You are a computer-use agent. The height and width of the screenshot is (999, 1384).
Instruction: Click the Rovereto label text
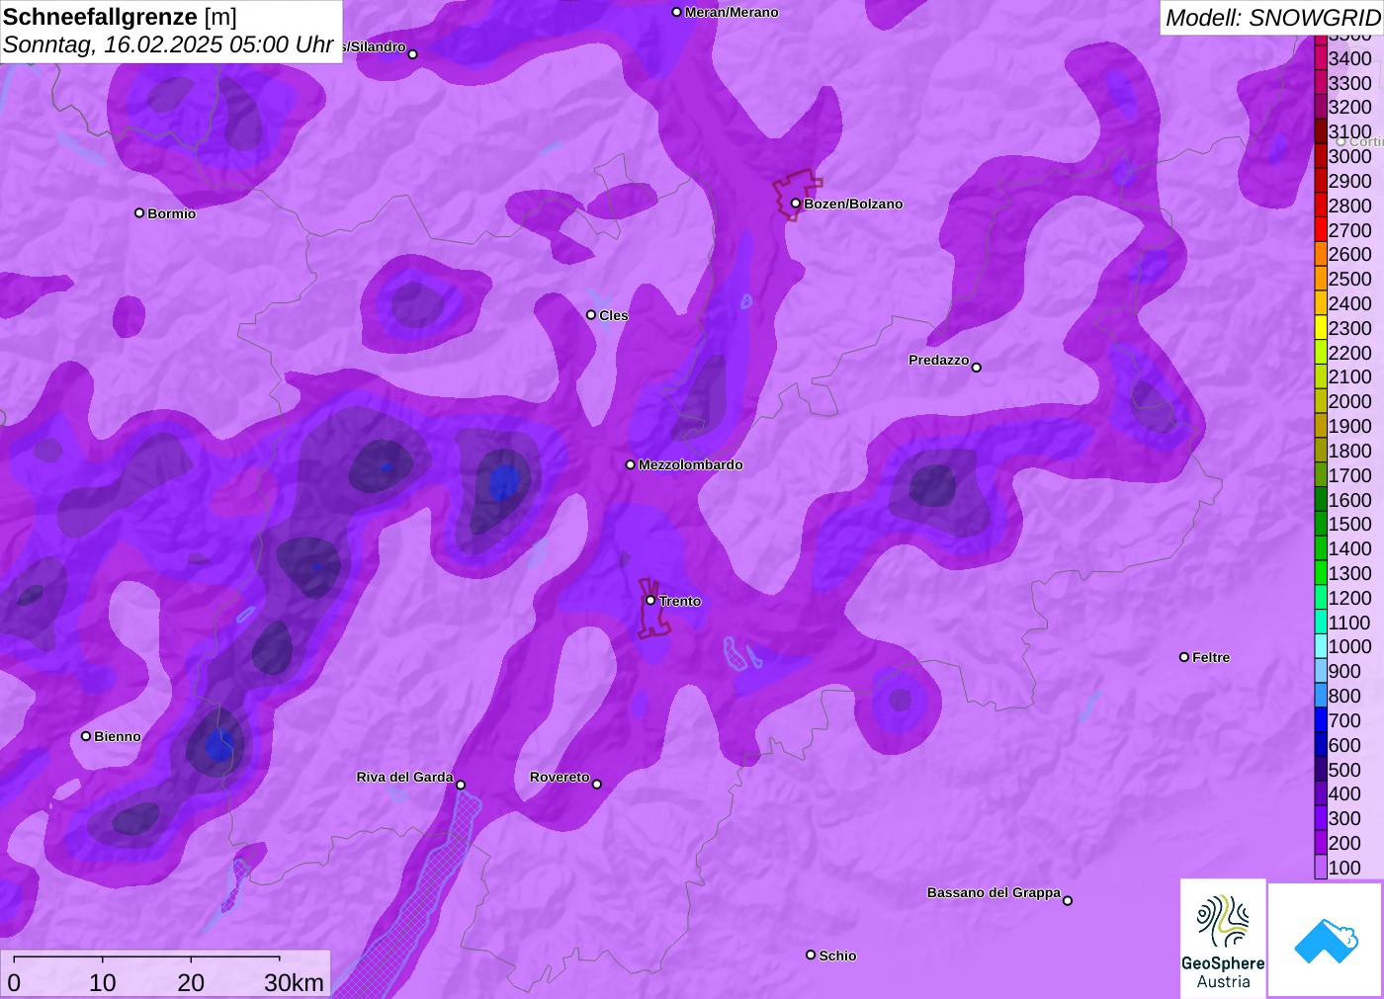point(560,777)
